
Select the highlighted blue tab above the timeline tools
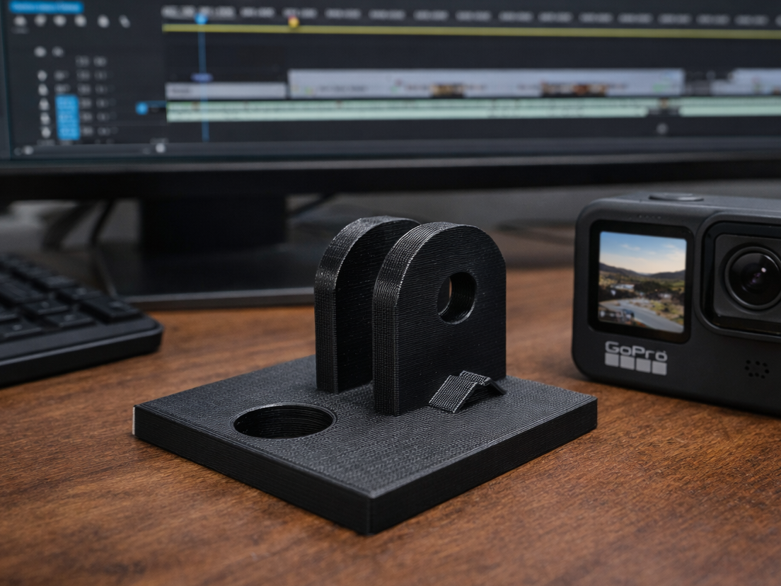tap(46, 7)
